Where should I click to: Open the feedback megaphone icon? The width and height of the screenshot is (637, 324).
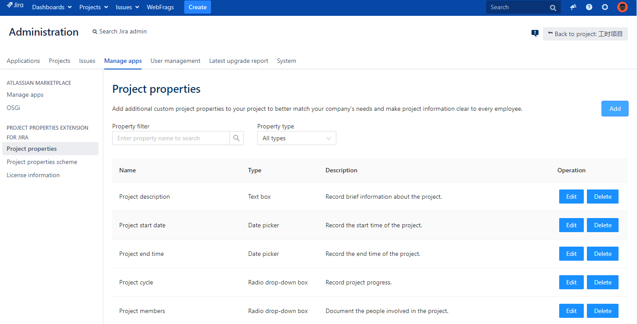(x=573, y=7)
